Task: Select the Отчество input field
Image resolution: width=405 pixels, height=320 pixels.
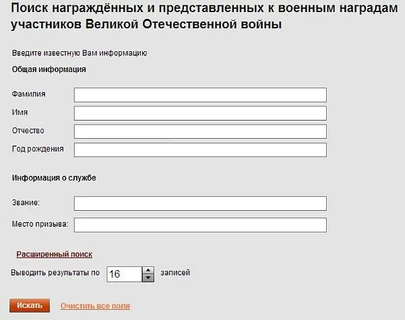Action: coord(200,131)
